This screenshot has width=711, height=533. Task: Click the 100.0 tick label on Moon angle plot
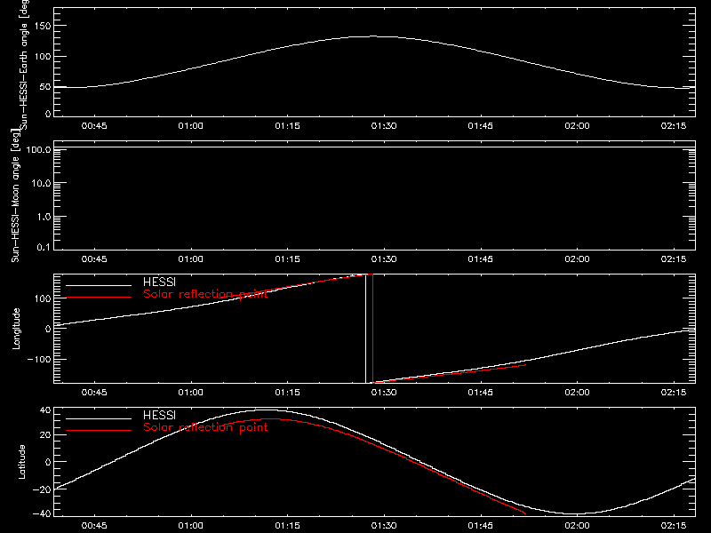click(x=38, y=149)
